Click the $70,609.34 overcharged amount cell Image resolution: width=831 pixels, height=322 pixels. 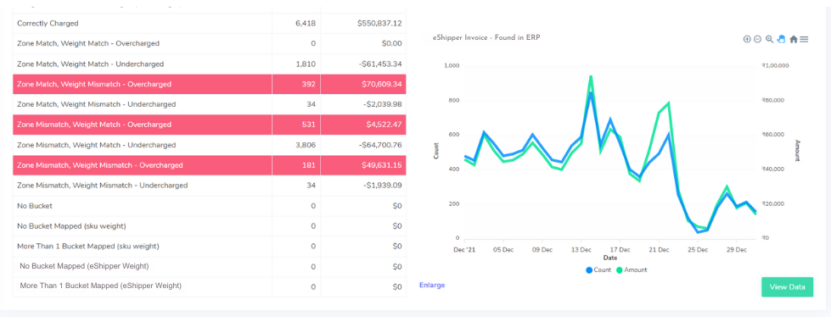pos(379,84)
